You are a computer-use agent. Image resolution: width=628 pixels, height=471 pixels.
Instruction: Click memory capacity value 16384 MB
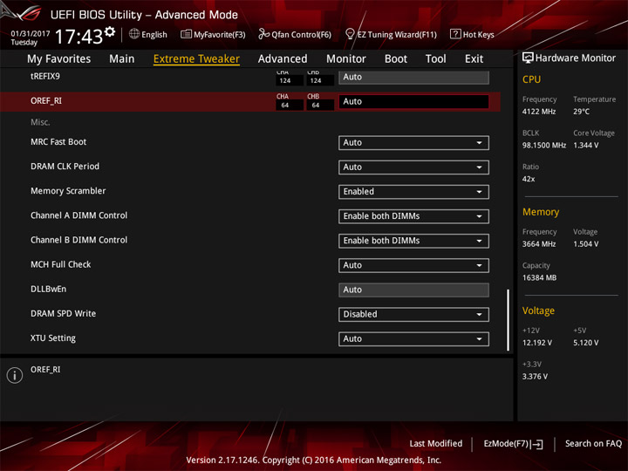tap(539, 278)
